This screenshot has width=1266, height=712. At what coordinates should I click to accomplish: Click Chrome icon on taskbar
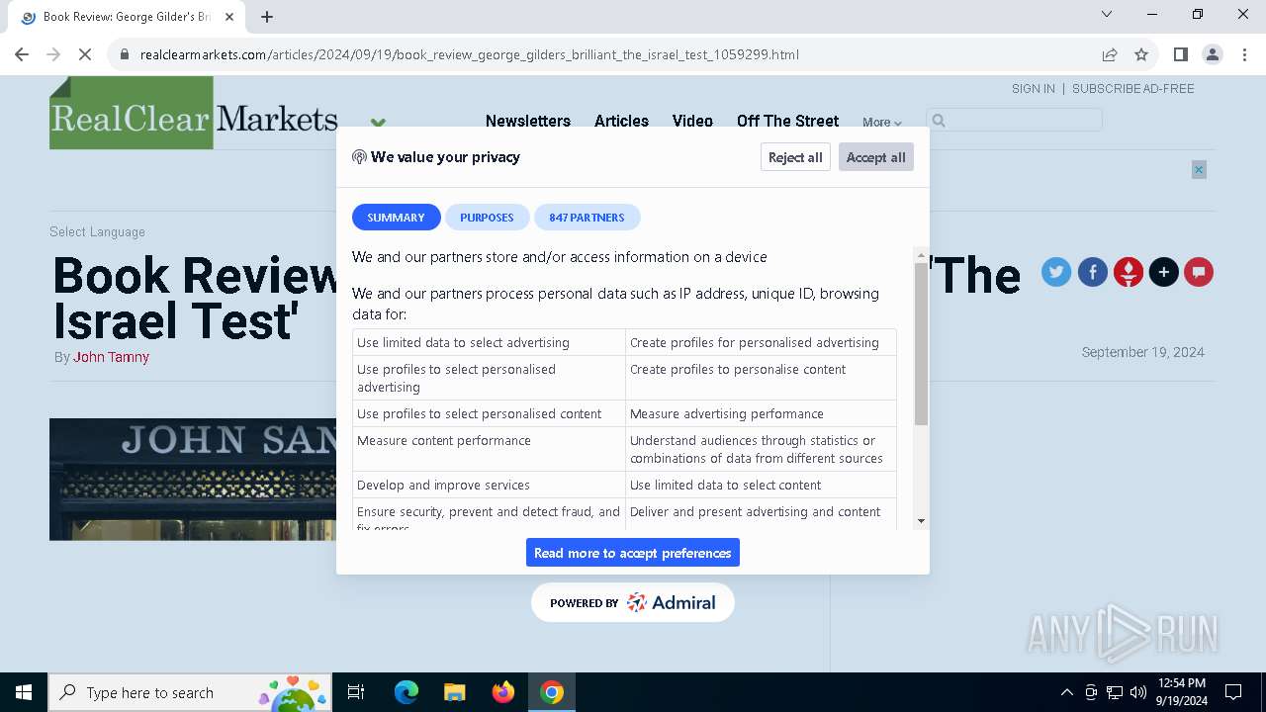coord(552,692)
